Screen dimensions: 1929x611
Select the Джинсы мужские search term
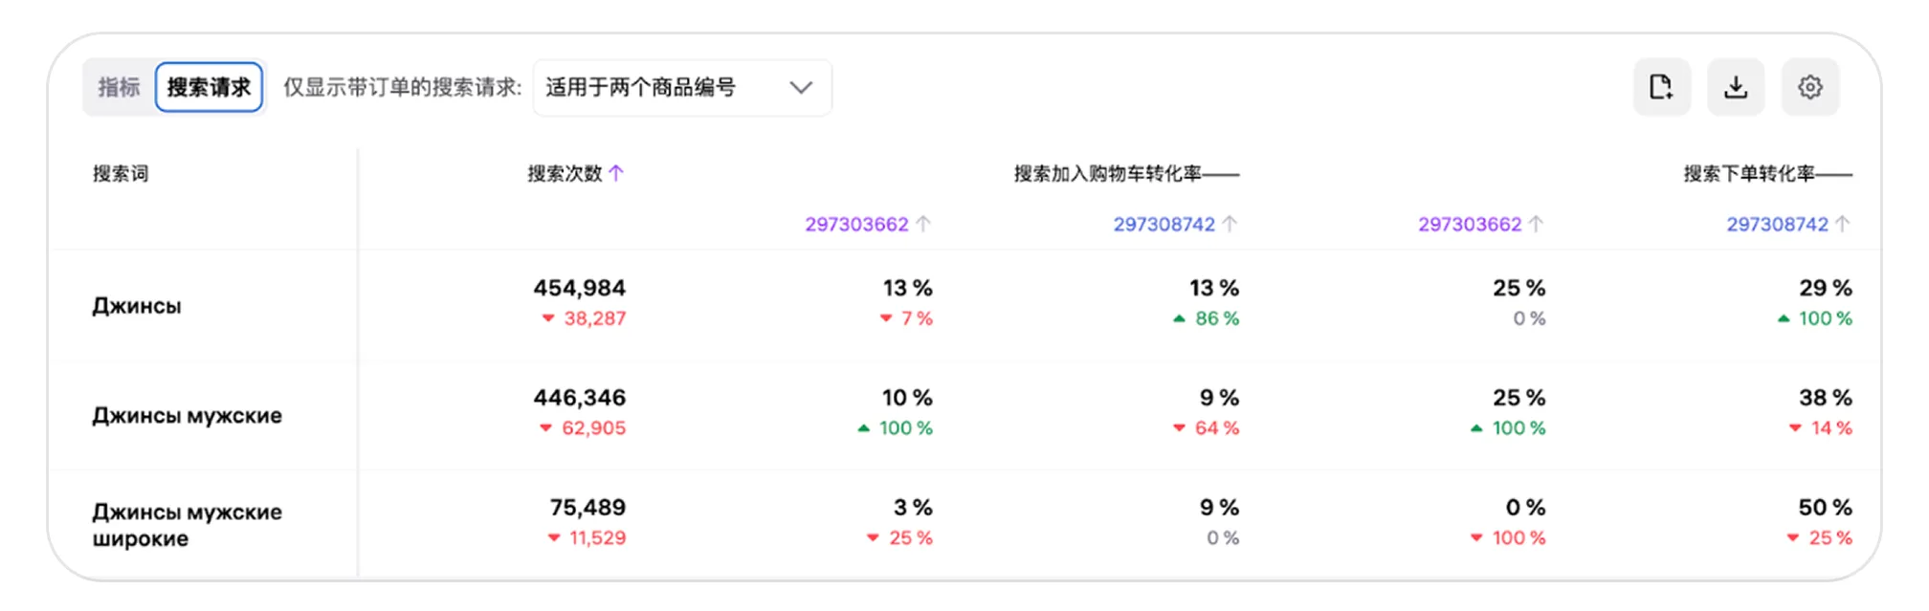[x=187, y=416]
